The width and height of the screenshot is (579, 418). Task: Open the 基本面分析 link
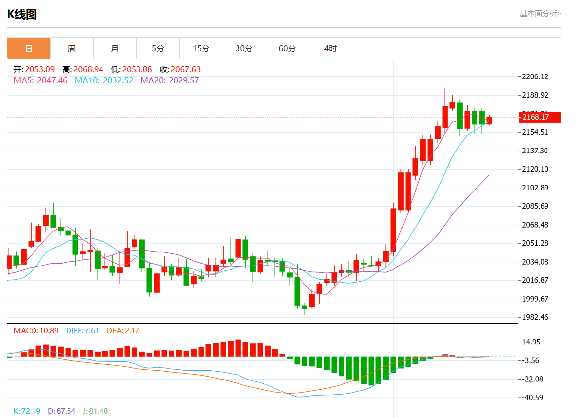pos(540,14)
